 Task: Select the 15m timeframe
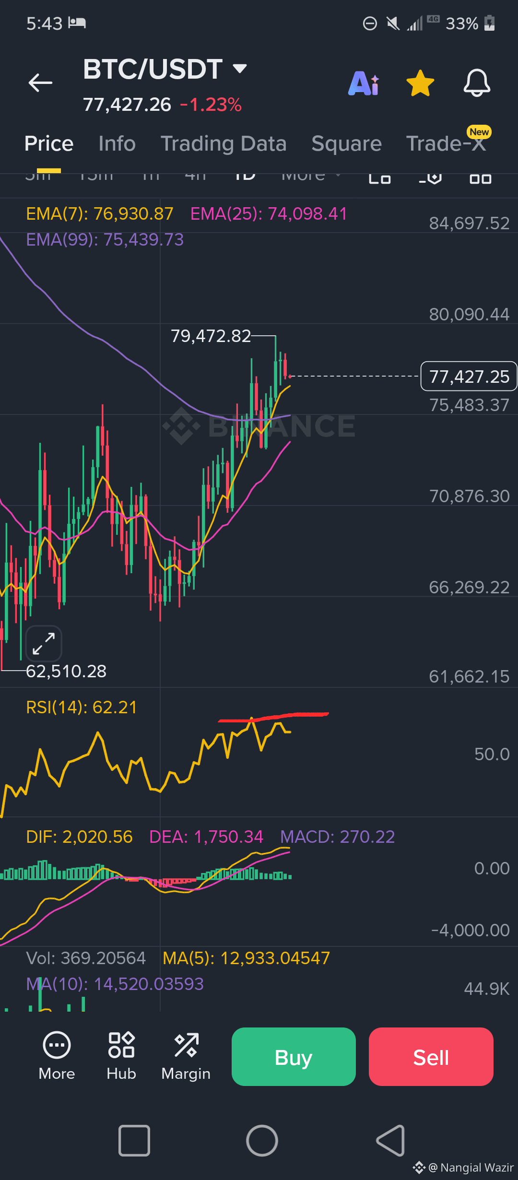(96, 177)
